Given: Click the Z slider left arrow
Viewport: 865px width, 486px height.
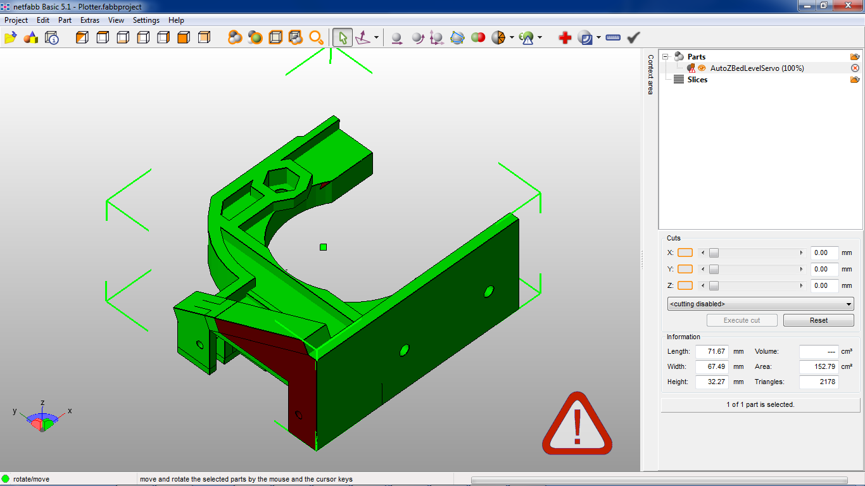Looking at the screenshot, I should (x=702, y=285).
